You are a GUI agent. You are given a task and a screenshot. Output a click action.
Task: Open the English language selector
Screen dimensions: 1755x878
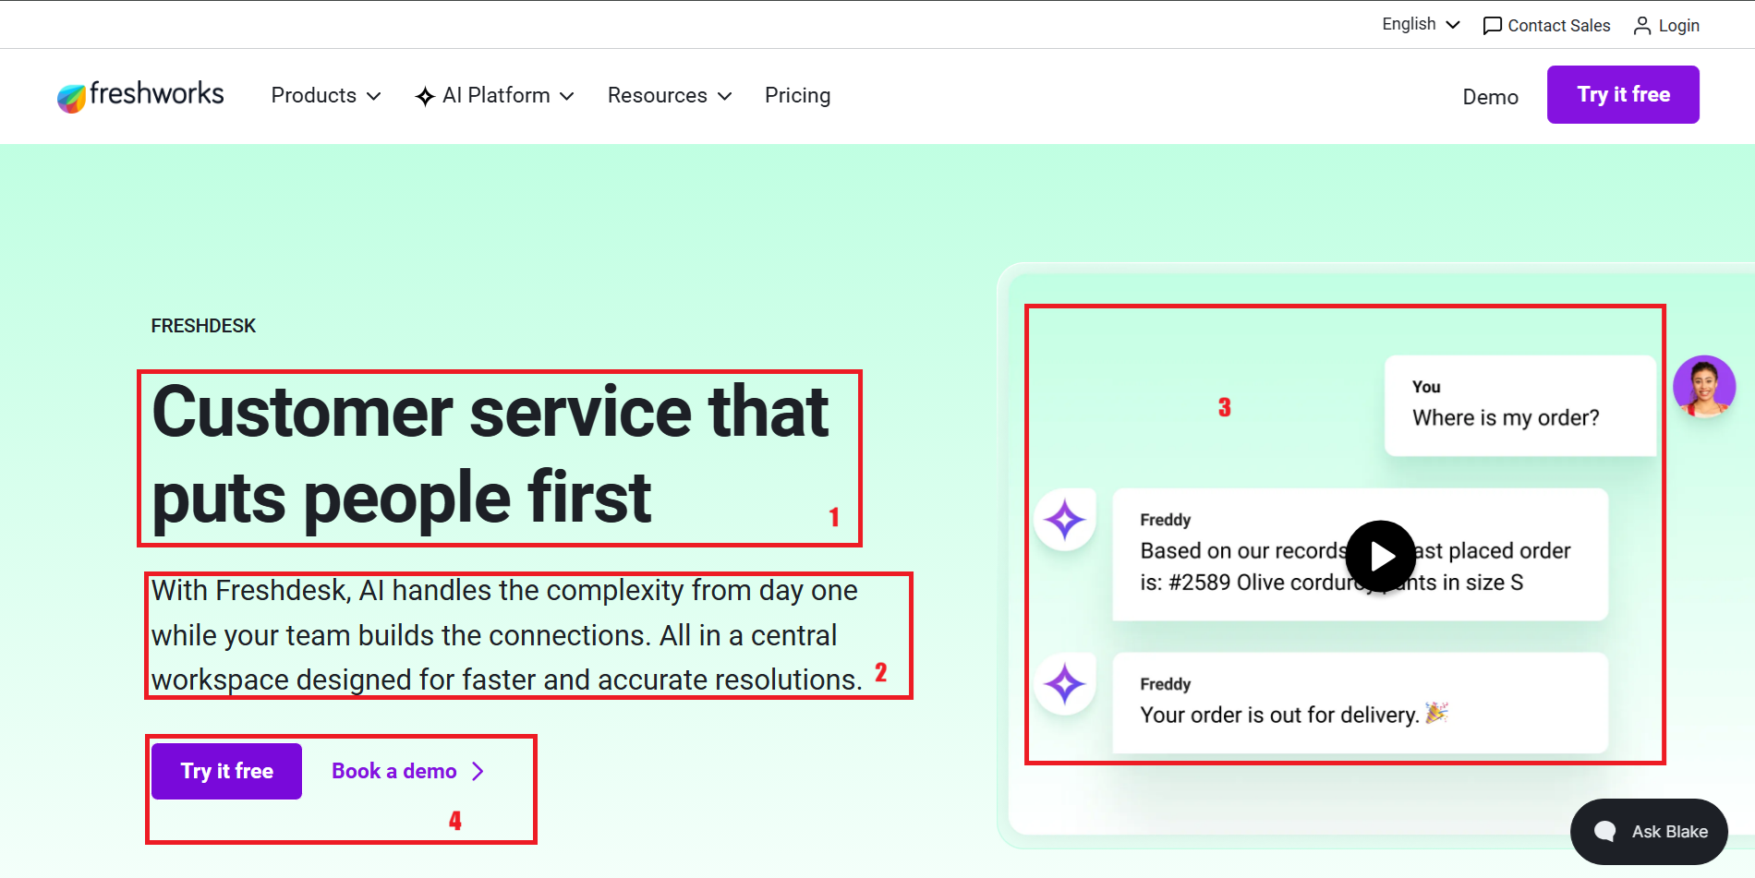click(1421, 25)
